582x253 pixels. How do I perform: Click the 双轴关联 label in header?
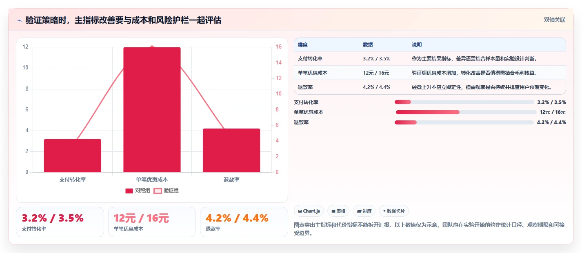point(555,20)
